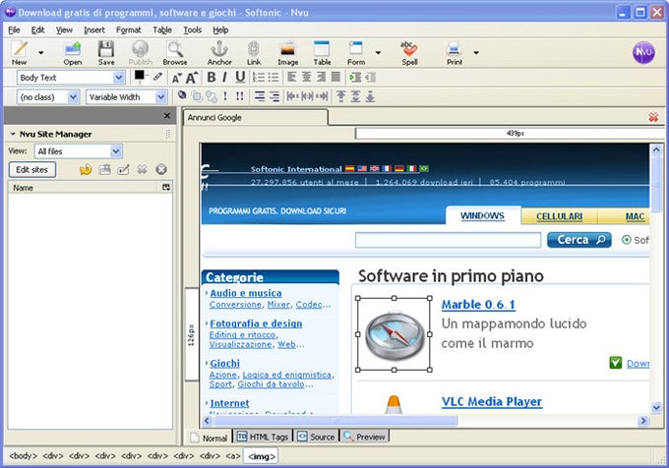
Task: Run the Spell checker icon
Action: coord(409,53)
